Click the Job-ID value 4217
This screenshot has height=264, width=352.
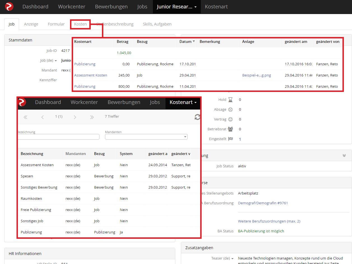pyautogui.click(x=65, y=50)
